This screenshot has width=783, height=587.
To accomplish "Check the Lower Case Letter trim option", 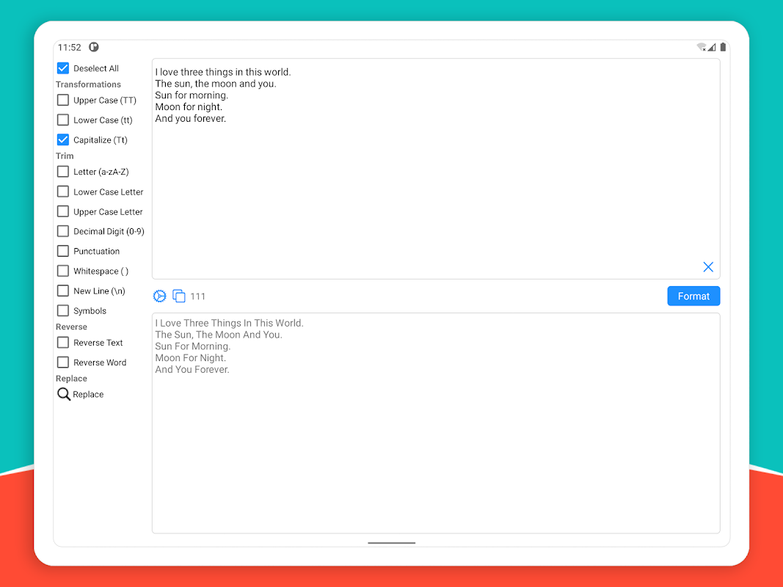I will (63, 192).
